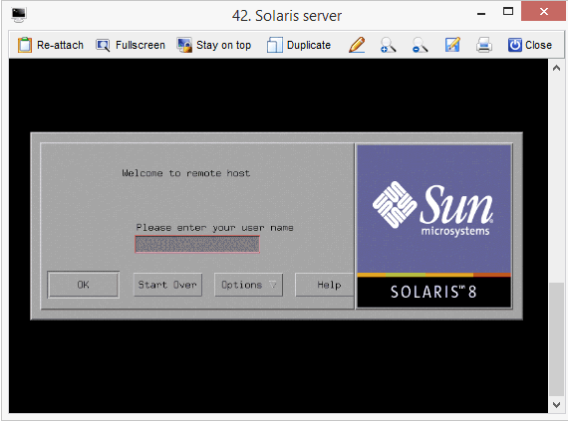568x422 pixels.
Task: Switch to Fullscreen mode
Action: pos(131,45)
